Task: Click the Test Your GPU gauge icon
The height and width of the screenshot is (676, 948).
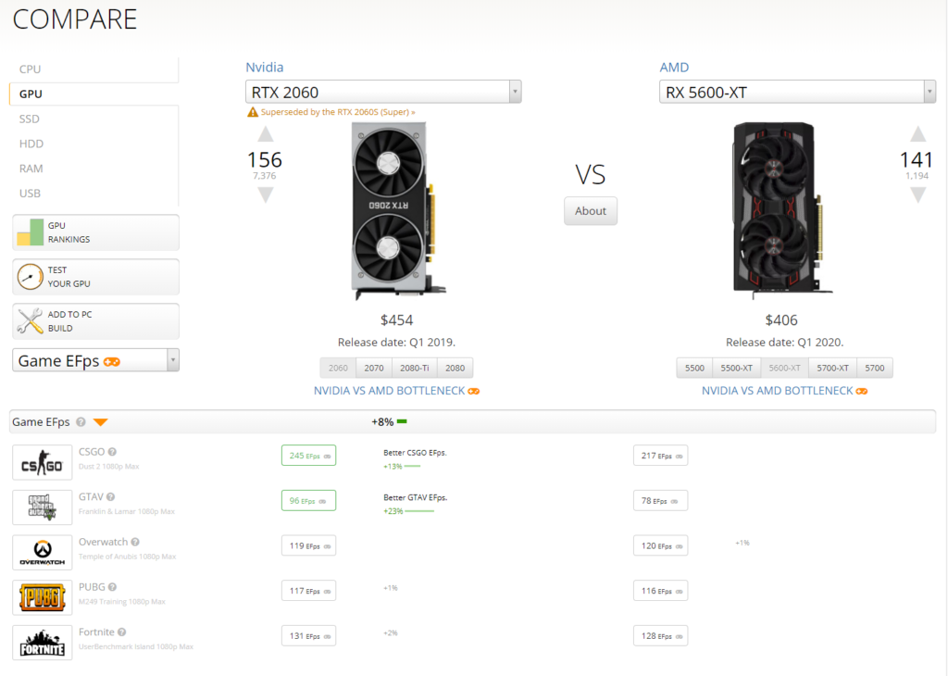Action: click(31, 277)
